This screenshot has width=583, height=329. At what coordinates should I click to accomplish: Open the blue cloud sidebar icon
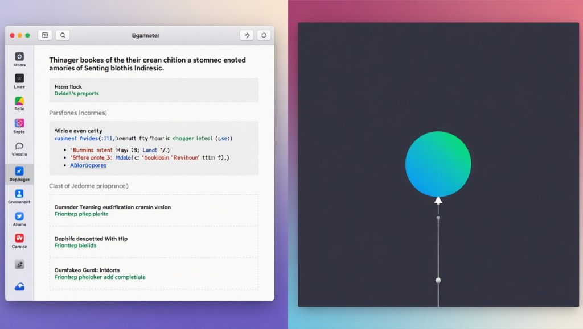(x=19, y=286)
